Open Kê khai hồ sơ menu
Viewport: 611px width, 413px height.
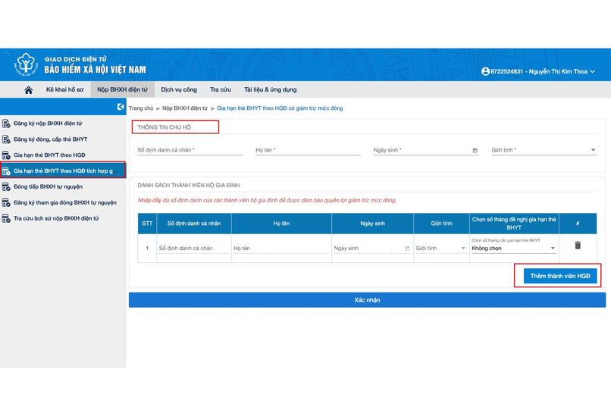(x=64, y=89)
